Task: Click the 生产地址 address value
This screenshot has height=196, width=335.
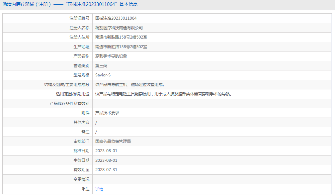Action: tap(121, 47)
